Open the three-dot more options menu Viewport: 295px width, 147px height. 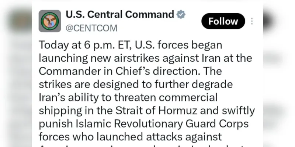point(252,21)
